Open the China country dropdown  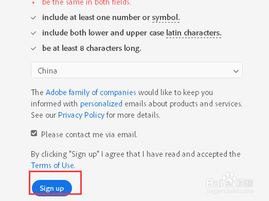click(x=137, y=70)
